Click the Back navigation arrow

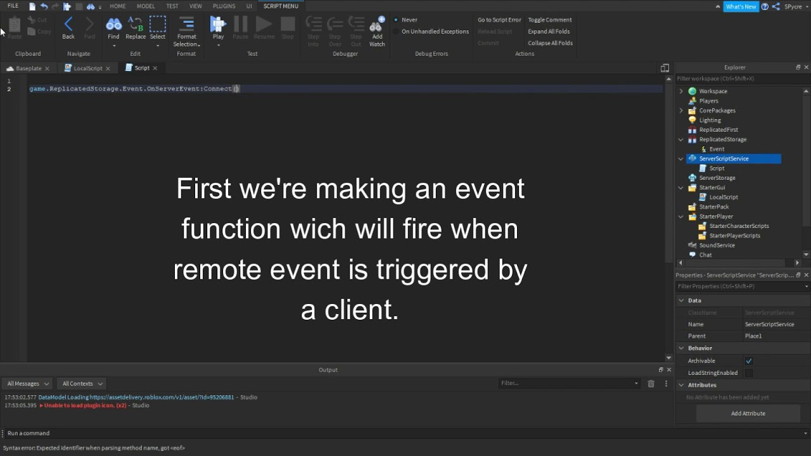pos(68,25)
